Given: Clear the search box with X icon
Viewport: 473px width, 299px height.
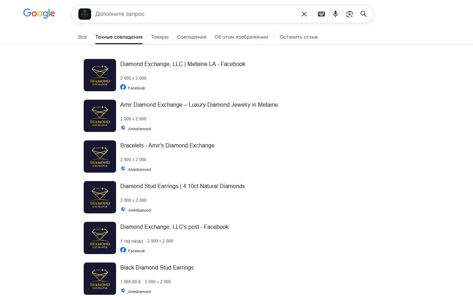Looking at the screenshot, I should 304,14.
